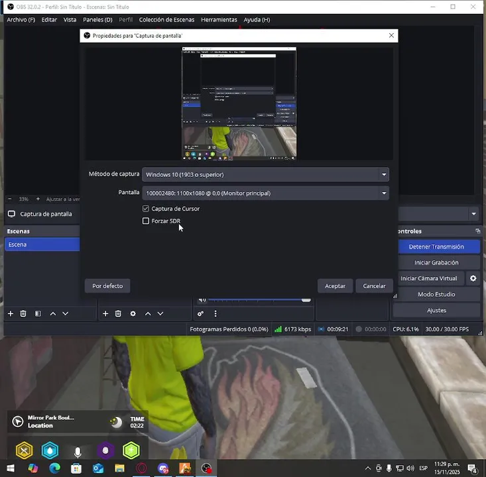Image resolution: width=486 pixels, height=477 pixels.
Task: Open Outlook from the taskbar
Action: tap(98, 468)
